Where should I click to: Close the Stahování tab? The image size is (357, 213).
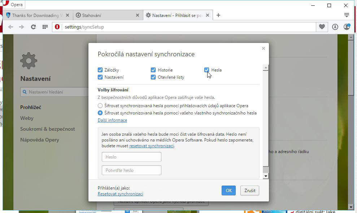coord(138,15)
